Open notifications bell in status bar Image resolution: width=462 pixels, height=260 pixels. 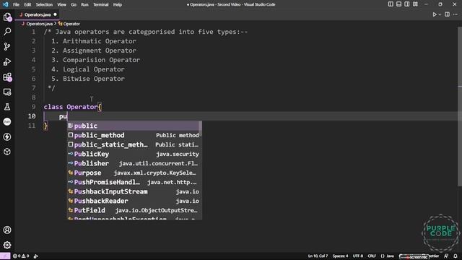[456, 256]
